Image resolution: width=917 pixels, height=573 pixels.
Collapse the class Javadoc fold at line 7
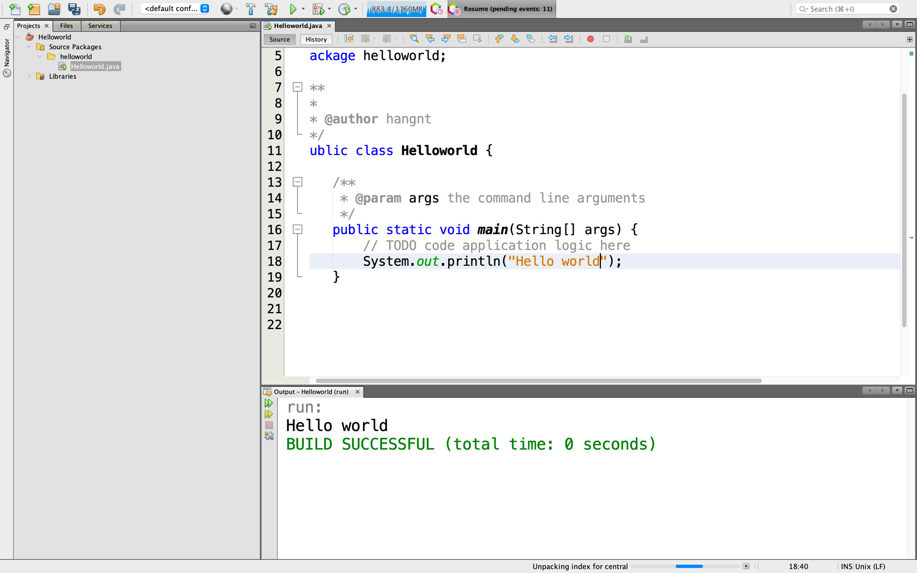tap(297, 87)
